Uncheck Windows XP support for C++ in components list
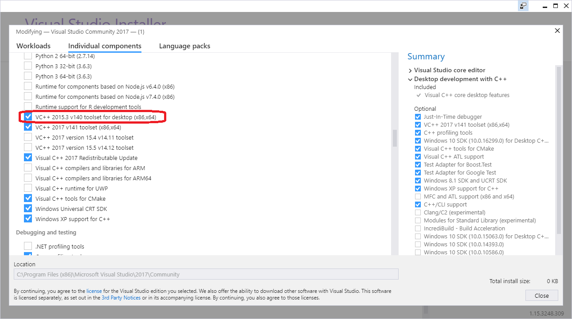 (x=28, y=219)
